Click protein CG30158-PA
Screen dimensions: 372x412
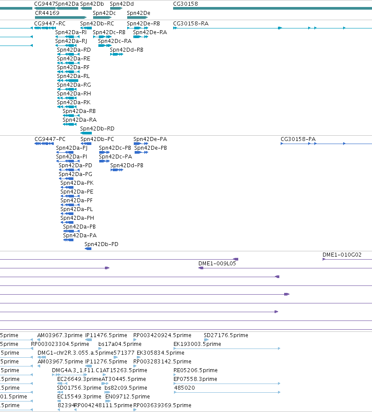[298, 139]
